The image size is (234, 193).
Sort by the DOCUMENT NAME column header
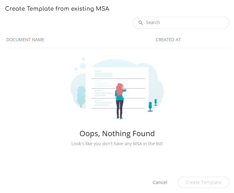click(x=25, y=40)
